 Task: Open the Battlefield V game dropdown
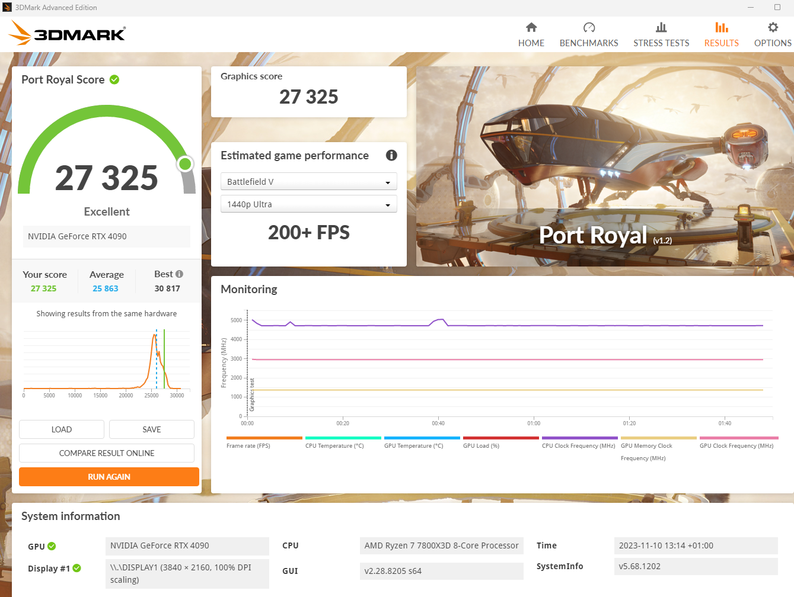(308, 181)
